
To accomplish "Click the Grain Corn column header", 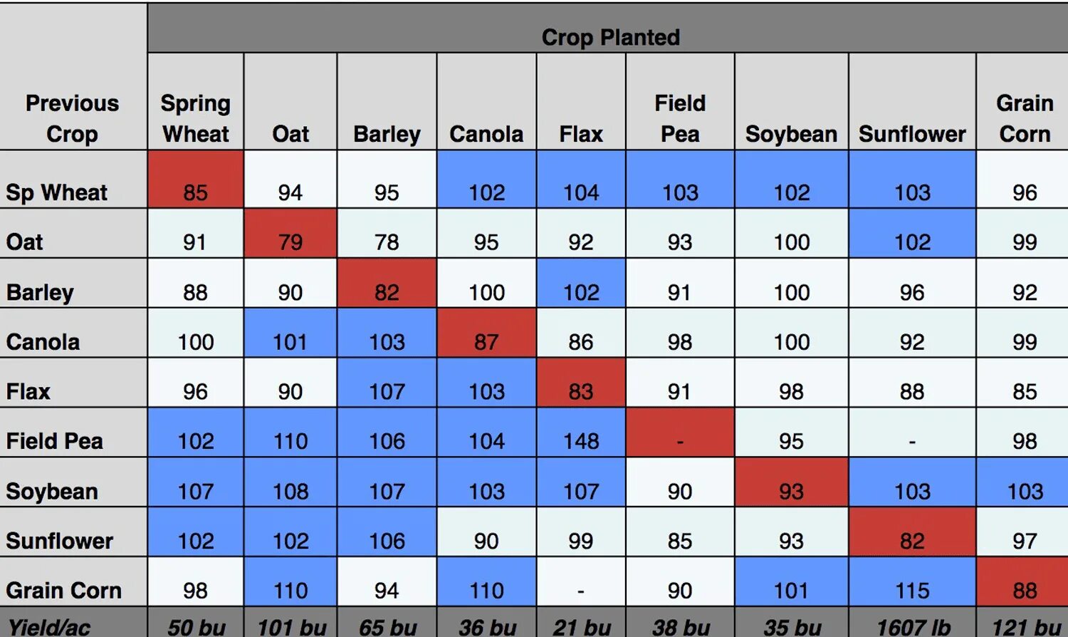I will coord(1022,102).
